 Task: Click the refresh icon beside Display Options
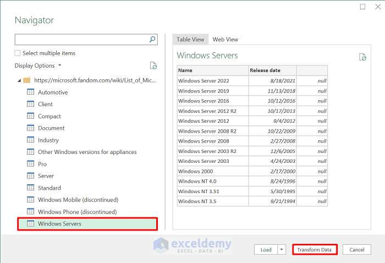153,65
